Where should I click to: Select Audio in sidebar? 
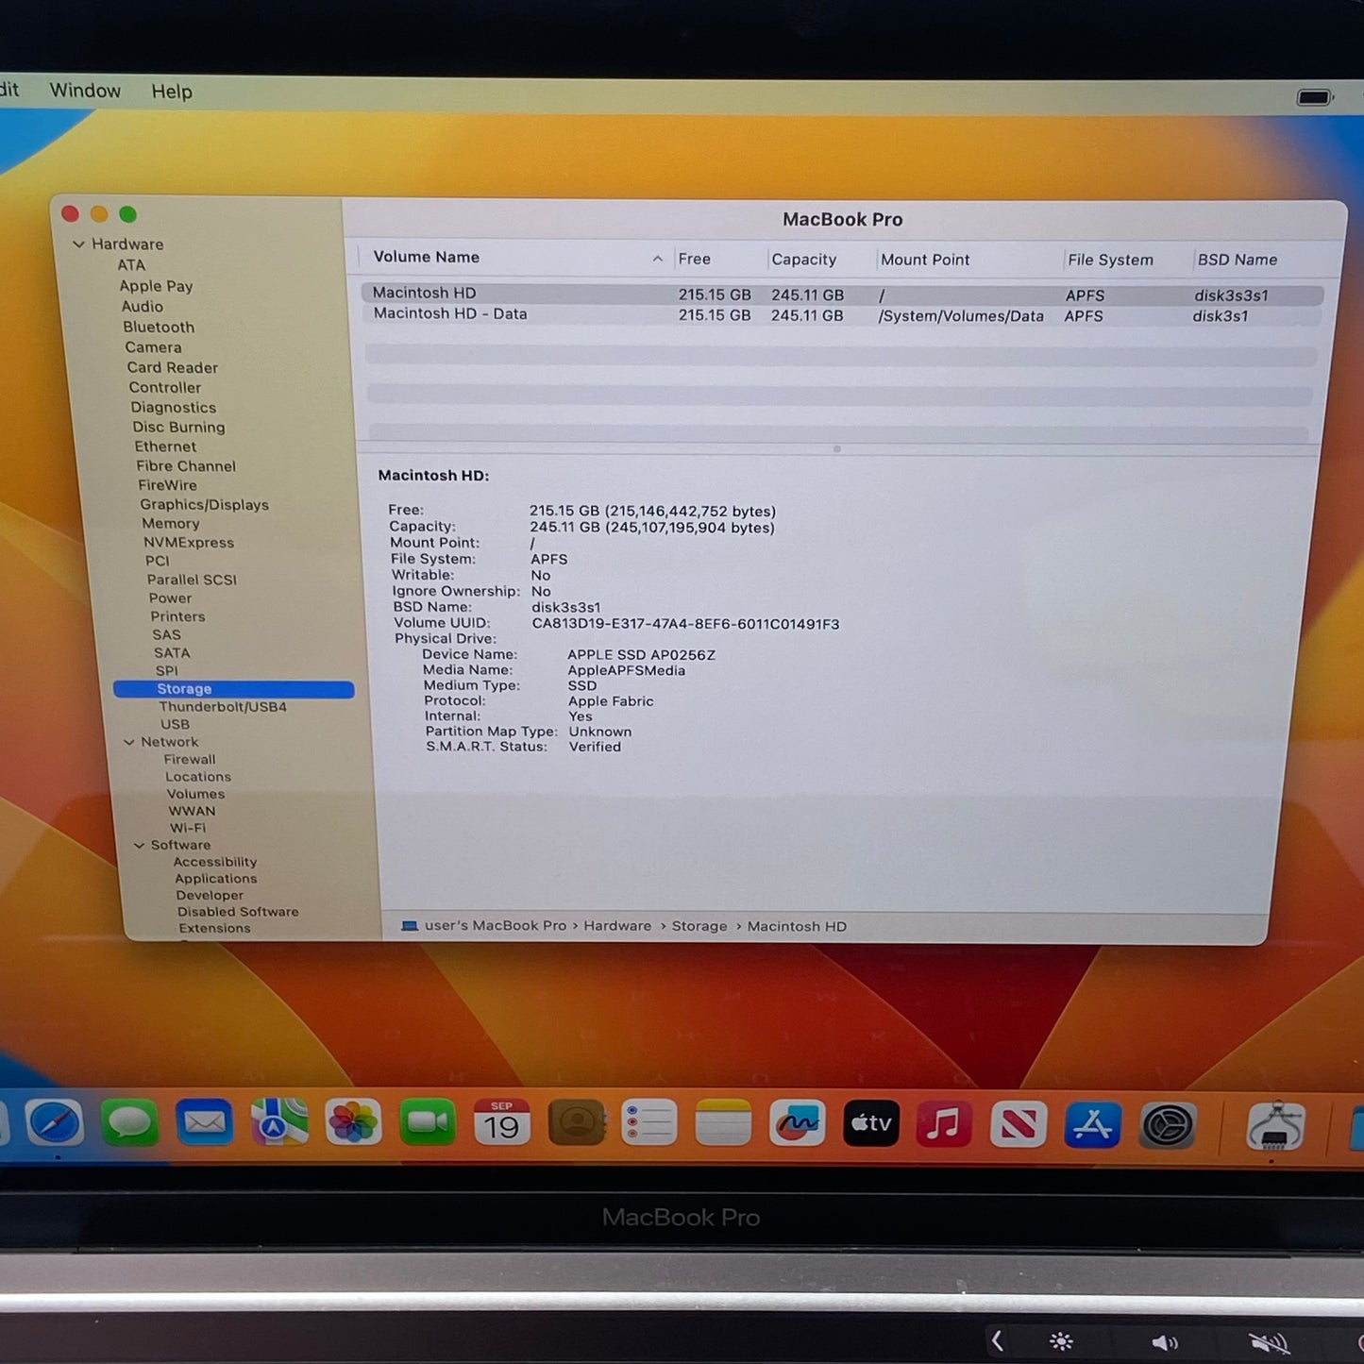[x=143, y=307]
